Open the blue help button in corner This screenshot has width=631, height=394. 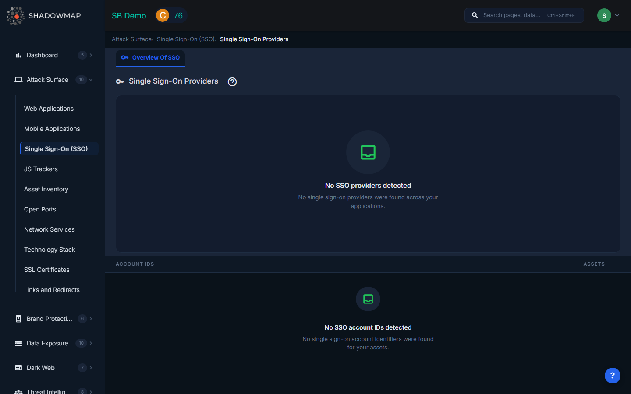pos(612,376)
